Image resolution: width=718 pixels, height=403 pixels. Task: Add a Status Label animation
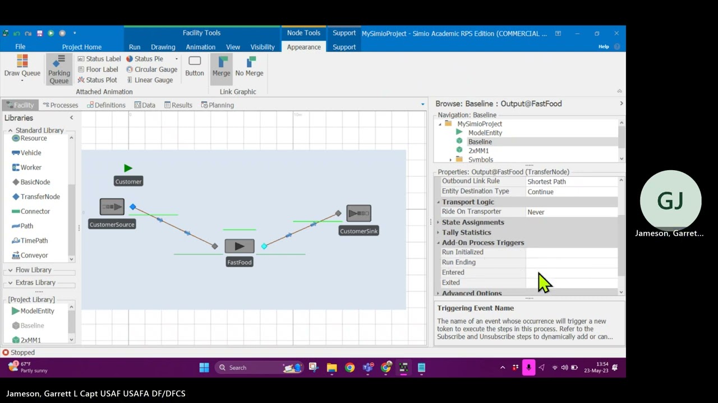click(x=99, y=59)
